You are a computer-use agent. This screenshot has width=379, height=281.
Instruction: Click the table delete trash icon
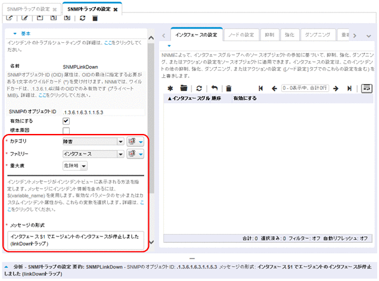pyautogui.click(x=229, y=88)
